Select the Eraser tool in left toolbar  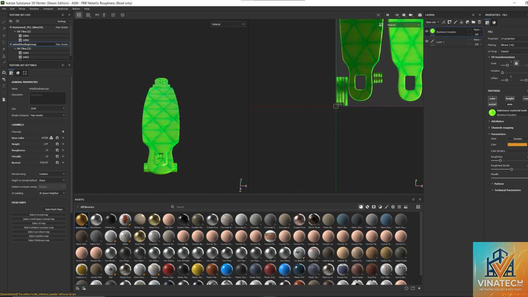coord(4,29)
